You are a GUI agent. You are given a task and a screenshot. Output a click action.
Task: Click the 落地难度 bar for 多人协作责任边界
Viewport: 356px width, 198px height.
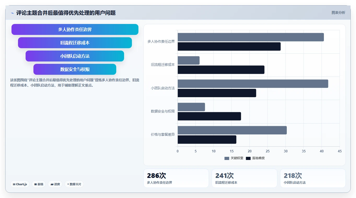coord(229,46)
